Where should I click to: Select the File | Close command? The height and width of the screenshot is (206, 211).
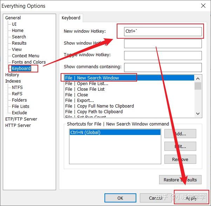(x=129, y=95)
